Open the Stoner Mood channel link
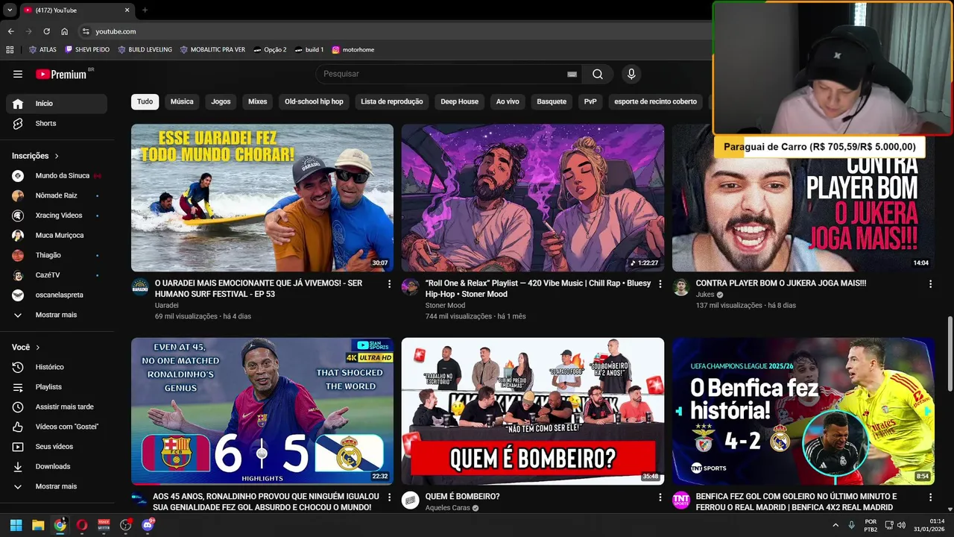This screenshot has height=537, width=954. click(x=445, y=305)
